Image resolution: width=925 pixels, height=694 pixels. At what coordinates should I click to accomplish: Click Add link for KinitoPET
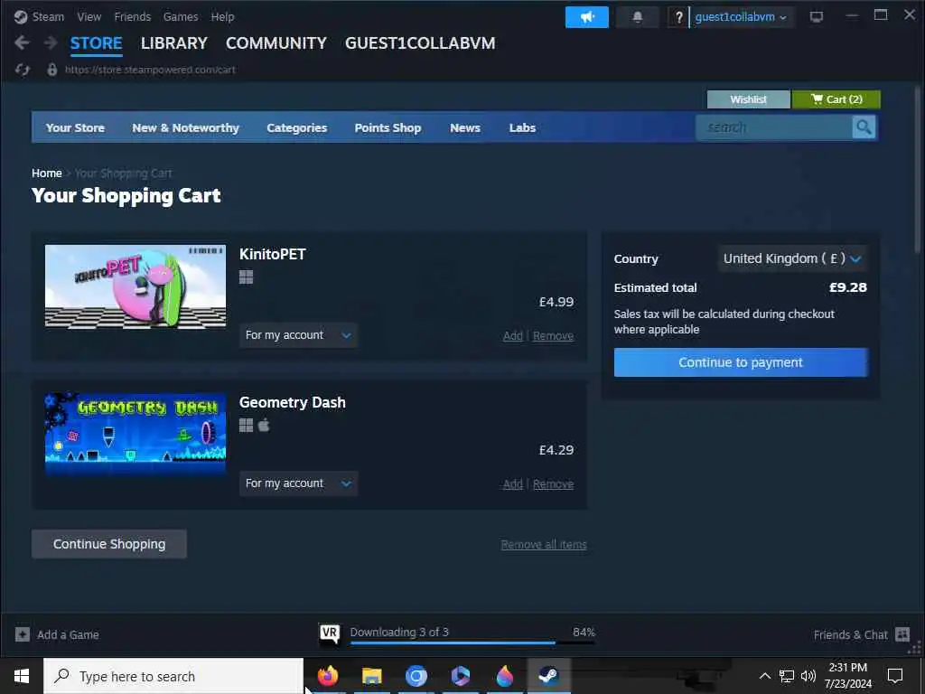(x=513, y=336)
